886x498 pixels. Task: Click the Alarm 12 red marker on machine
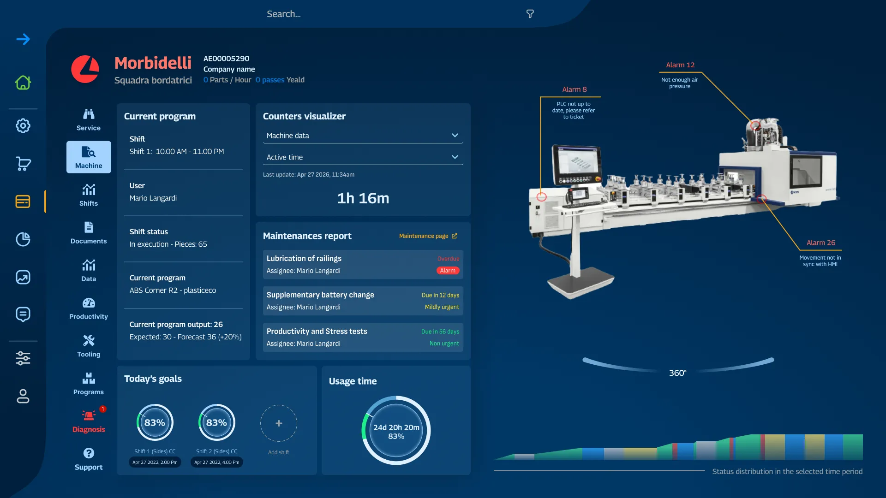click(755, 125)
